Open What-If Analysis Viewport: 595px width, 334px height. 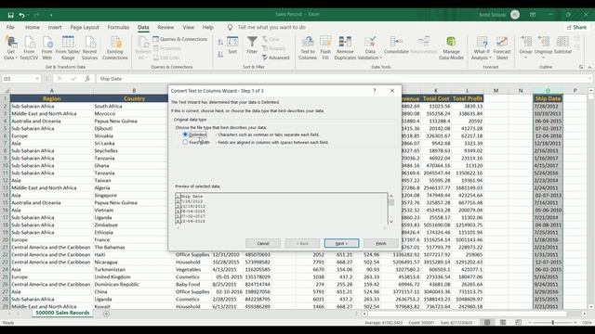coord(482,48)
